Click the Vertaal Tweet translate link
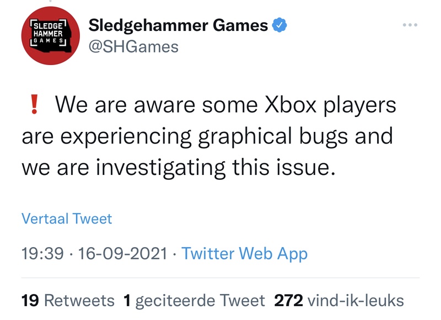441x320 pixels. click(67, 218)
